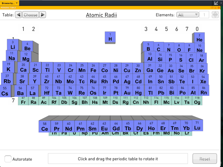
Task: Select the Caesium (Cs) element tile
Action: pos(5,91)
